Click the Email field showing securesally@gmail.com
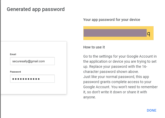The width and height of the screenshot is (165, 118). [x=32, y=61]
